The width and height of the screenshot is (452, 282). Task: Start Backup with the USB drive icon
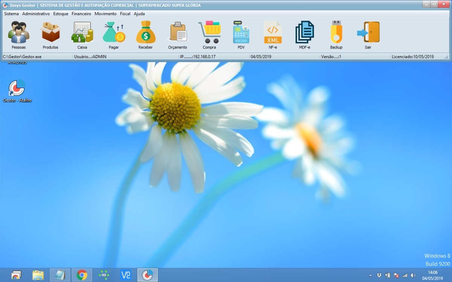[x=336, y=32]
